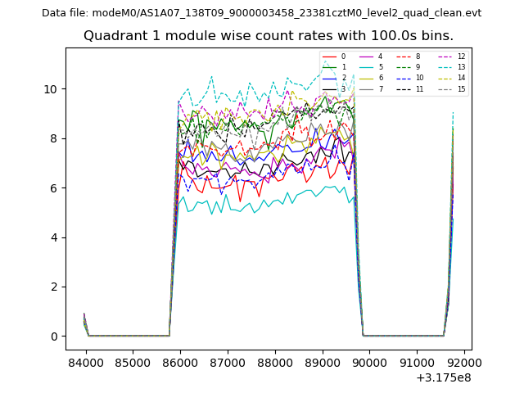Click the cyan solid legend entry 5
Screen dimensions: 524x393
point(368,67)
